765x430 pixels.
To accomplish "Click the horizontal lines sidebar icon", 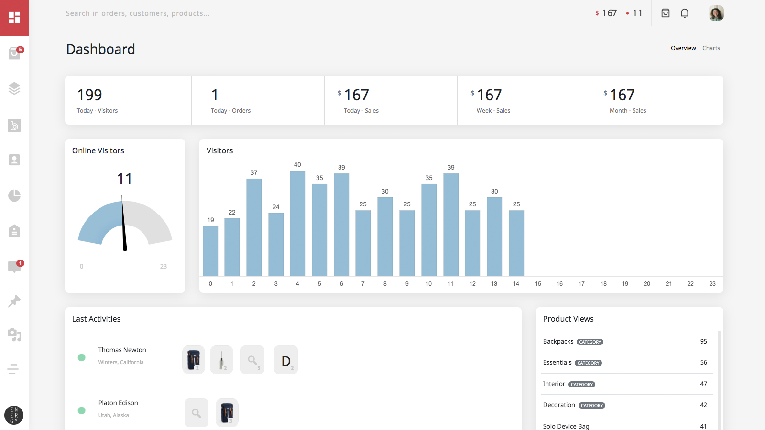I will 13,369.
